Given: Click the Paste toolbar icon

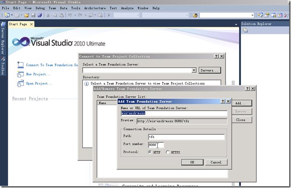Looking at the screenshot, I should (61, 15).
